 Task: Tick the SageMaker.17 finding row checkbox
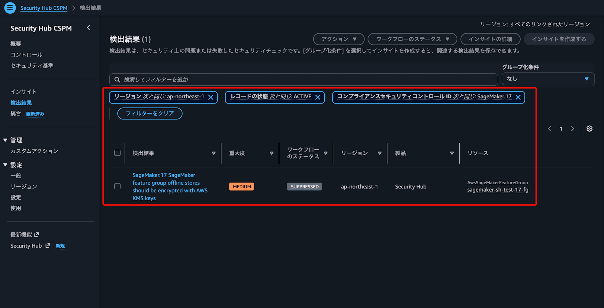coord(117,186)
